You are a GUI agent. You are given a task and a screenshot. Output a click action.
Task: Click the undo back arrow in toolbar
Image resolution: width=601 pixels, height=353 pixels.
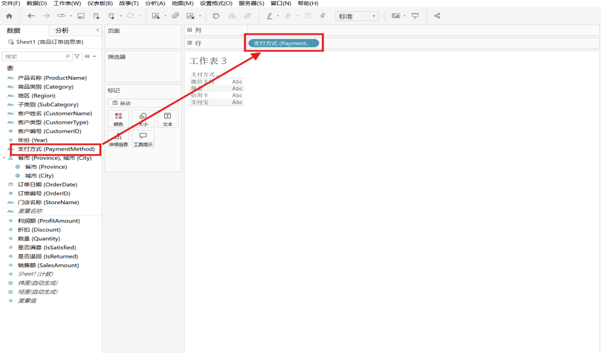[31, 16]
